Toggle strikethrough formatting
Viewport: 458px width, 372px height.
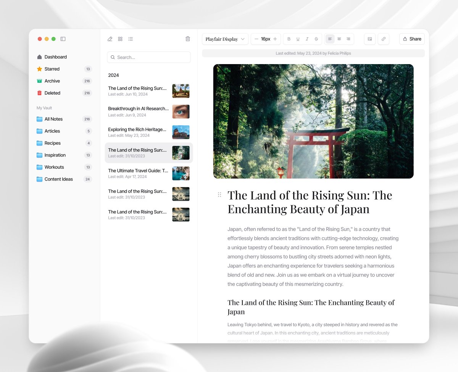coord(316,39)
